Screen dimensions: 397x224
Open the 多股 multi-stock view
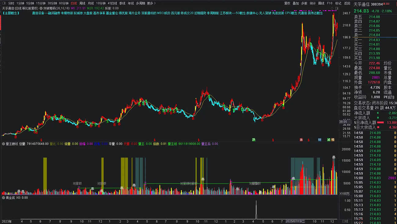coord(304,3)
